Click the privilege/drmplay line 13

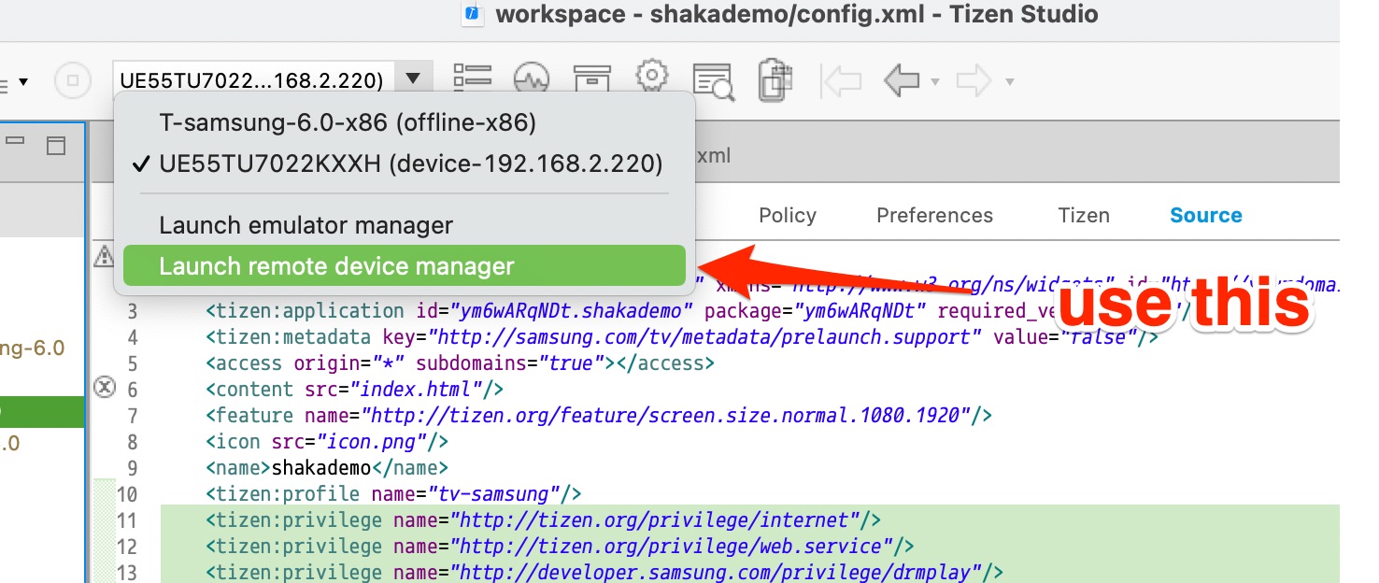point(604,571)
